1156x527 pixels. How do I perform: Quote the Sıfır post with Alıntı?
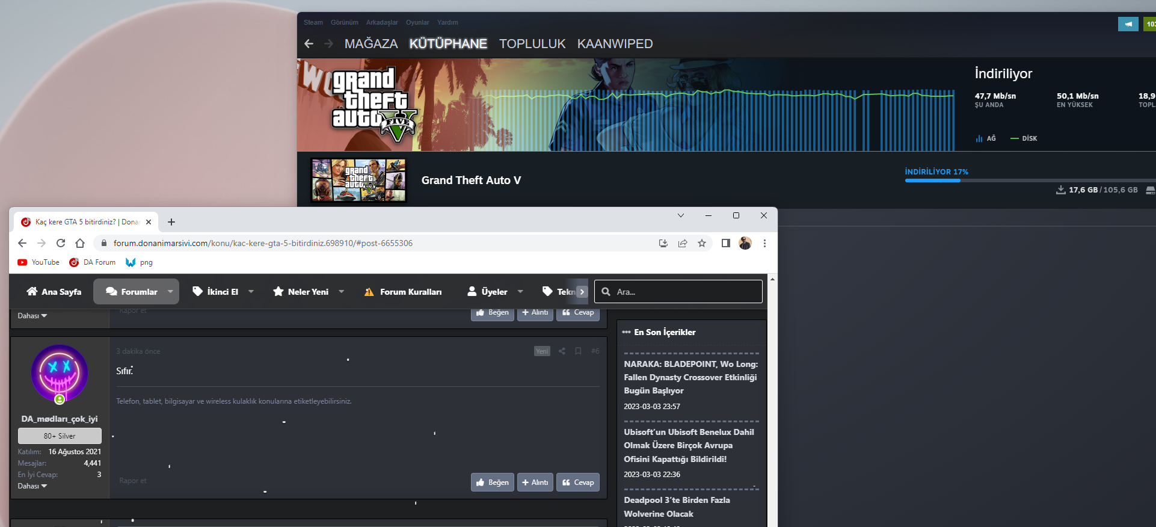535,482
